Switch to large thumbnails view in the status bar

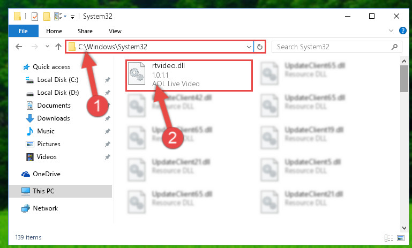click(x=401, y=238)
